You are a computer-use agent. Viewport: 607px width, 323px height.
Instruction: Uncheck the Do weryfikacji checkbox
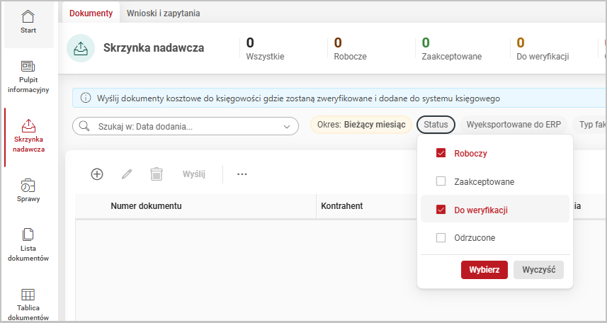pyautogui.click(x=441, y=210)
